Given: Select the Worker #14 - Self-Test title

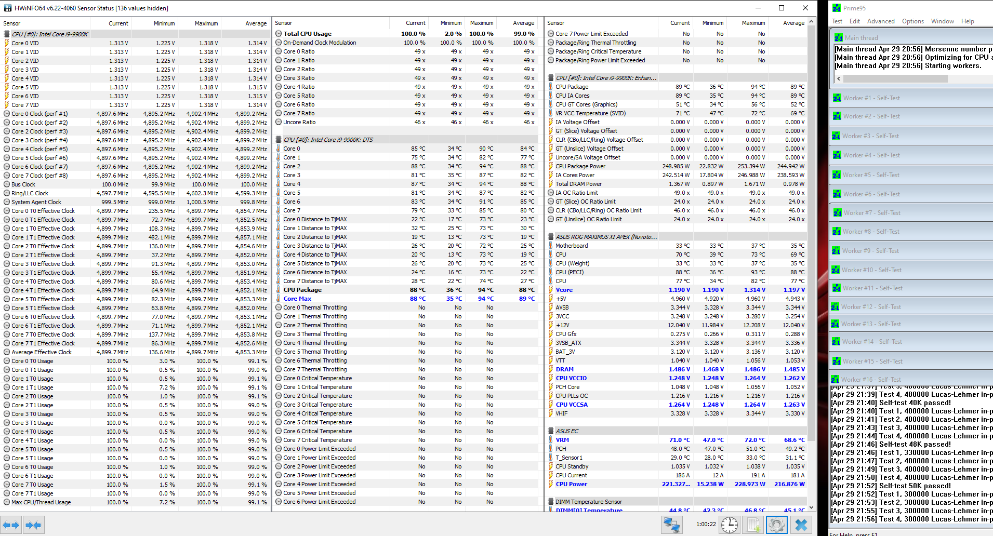Looking at the screenshot, I should point(872,342).
